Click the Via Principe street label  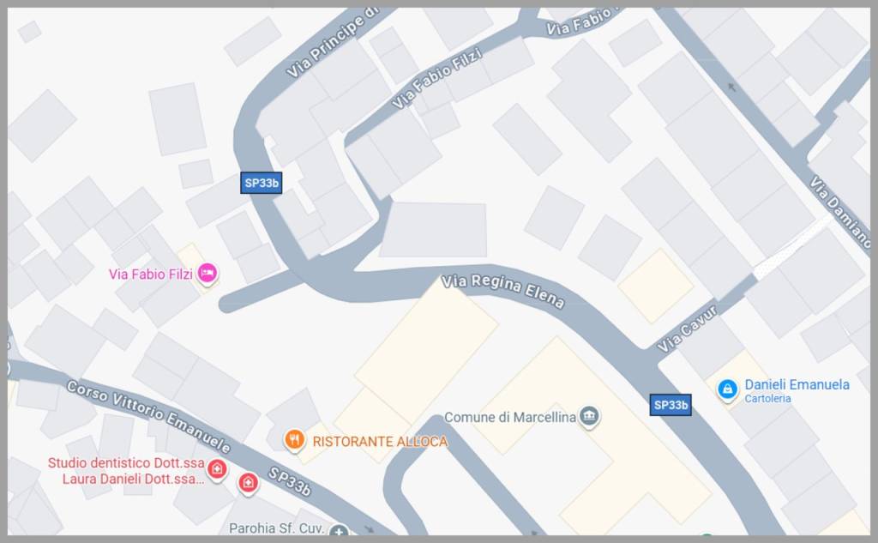pyautogui.click(x=333, y=43)
